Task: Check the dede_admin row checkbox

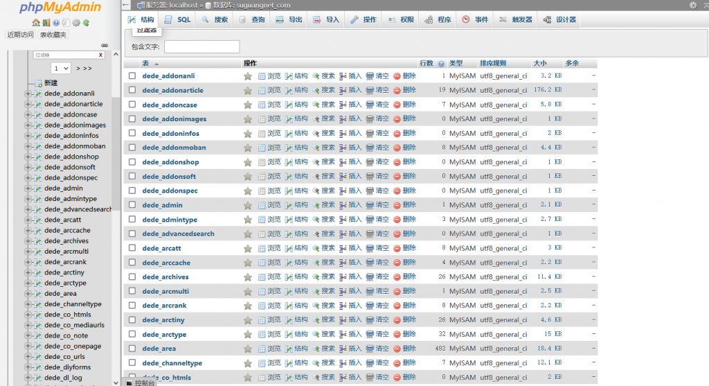Action: [x=132, y=204]
